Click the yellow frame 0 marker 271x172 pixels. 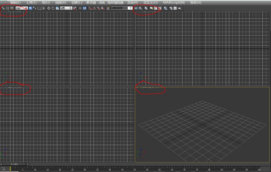point(10,169)
